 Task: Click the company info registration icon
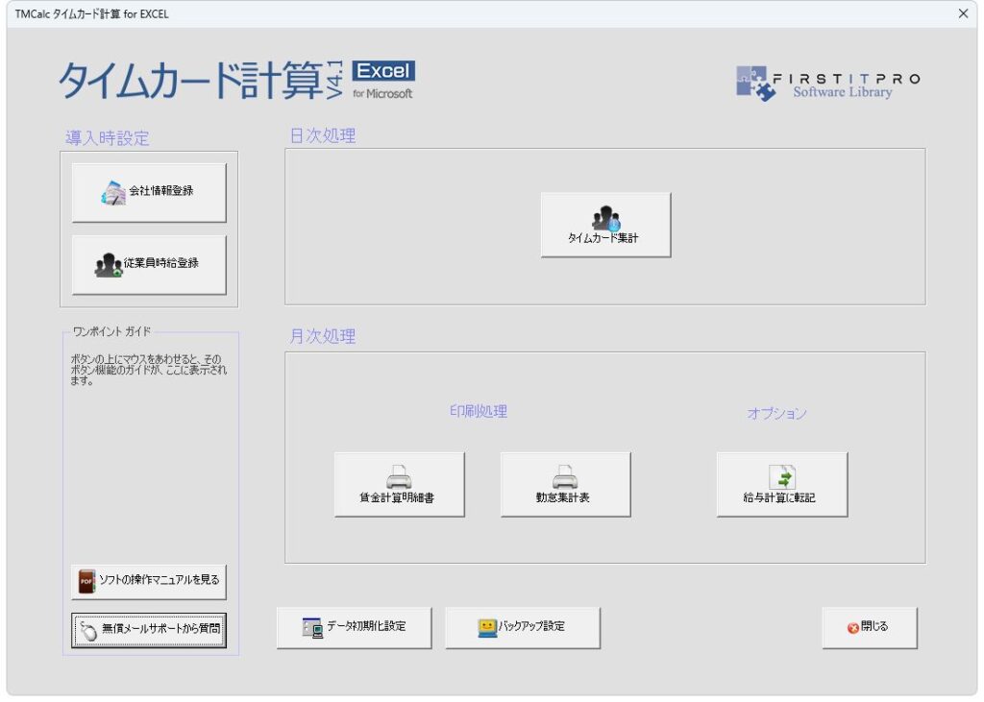[113, 192]
